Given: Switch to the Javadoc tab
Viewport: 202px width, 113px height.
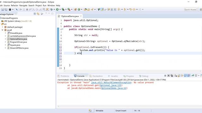Looking at the screenshot, I should point(113,76).
